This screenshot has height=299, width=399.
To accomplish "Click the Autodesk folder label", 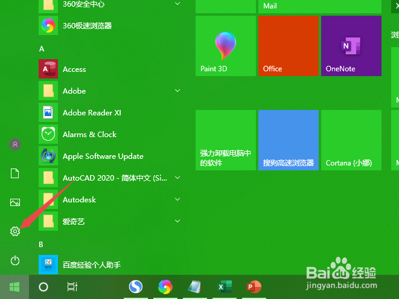I will (x=80, y=200).
